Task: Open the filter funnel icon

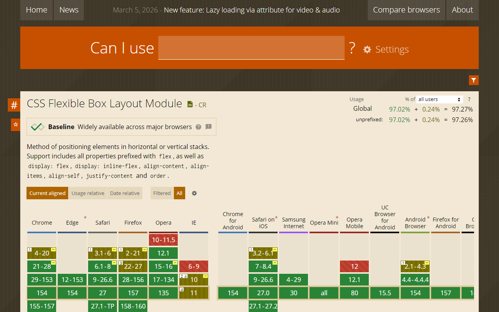Action: coord(474,80)
